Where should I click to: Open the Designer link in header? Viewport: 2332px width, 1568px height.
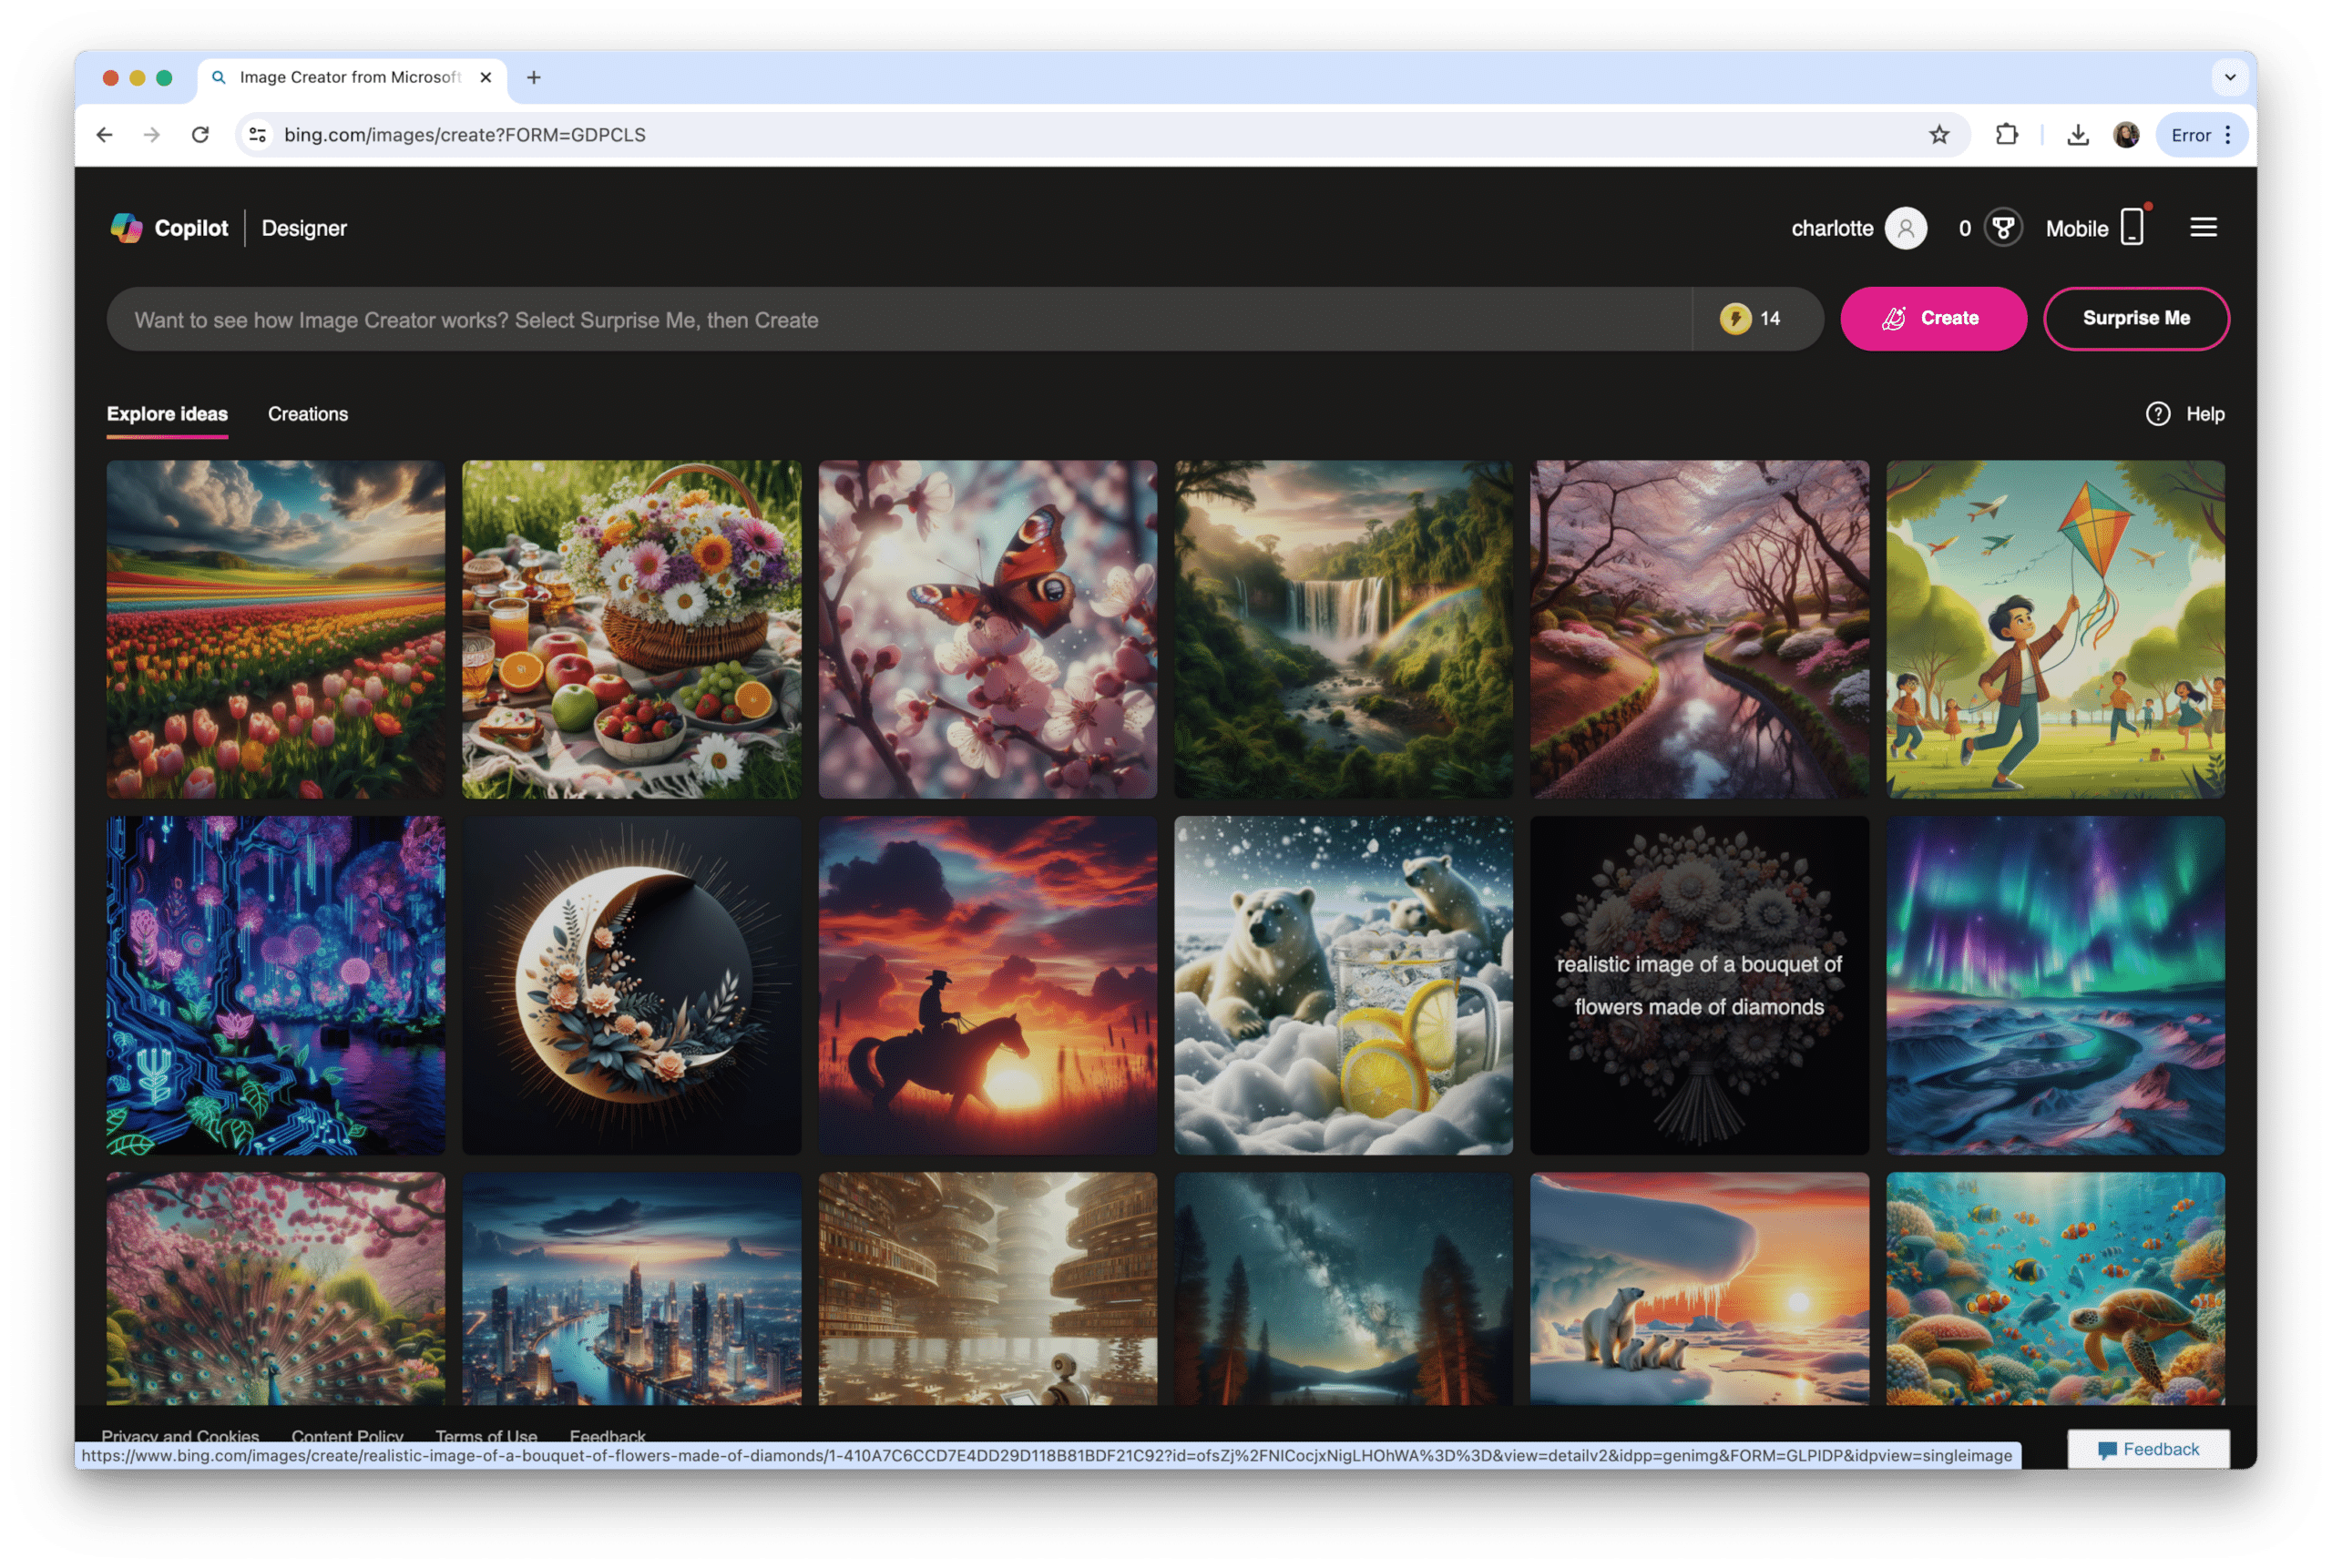304,228
